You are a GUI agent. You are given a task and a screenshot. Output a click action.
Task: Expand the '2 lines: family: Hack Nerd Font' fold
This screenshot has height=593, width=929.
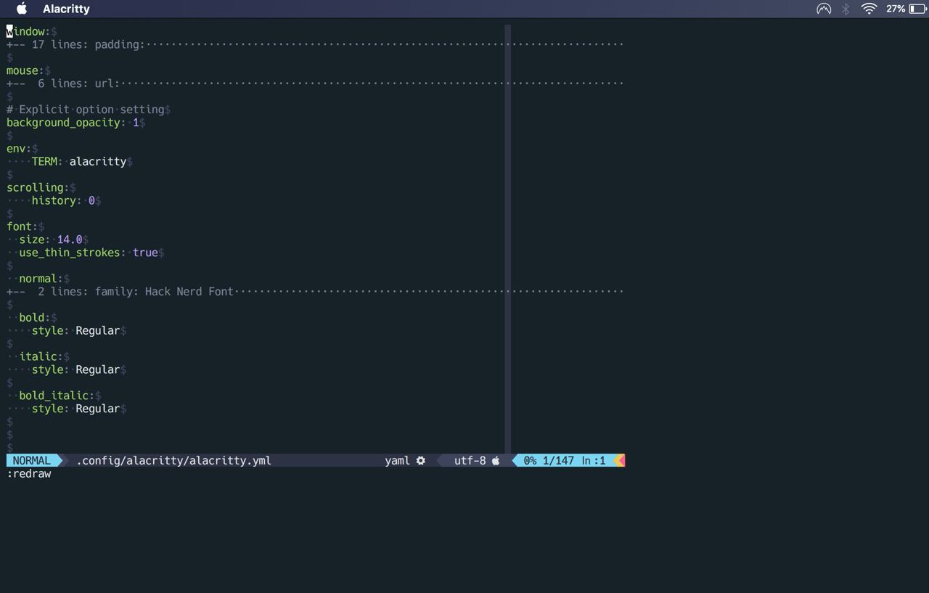(x=315, y=291)
